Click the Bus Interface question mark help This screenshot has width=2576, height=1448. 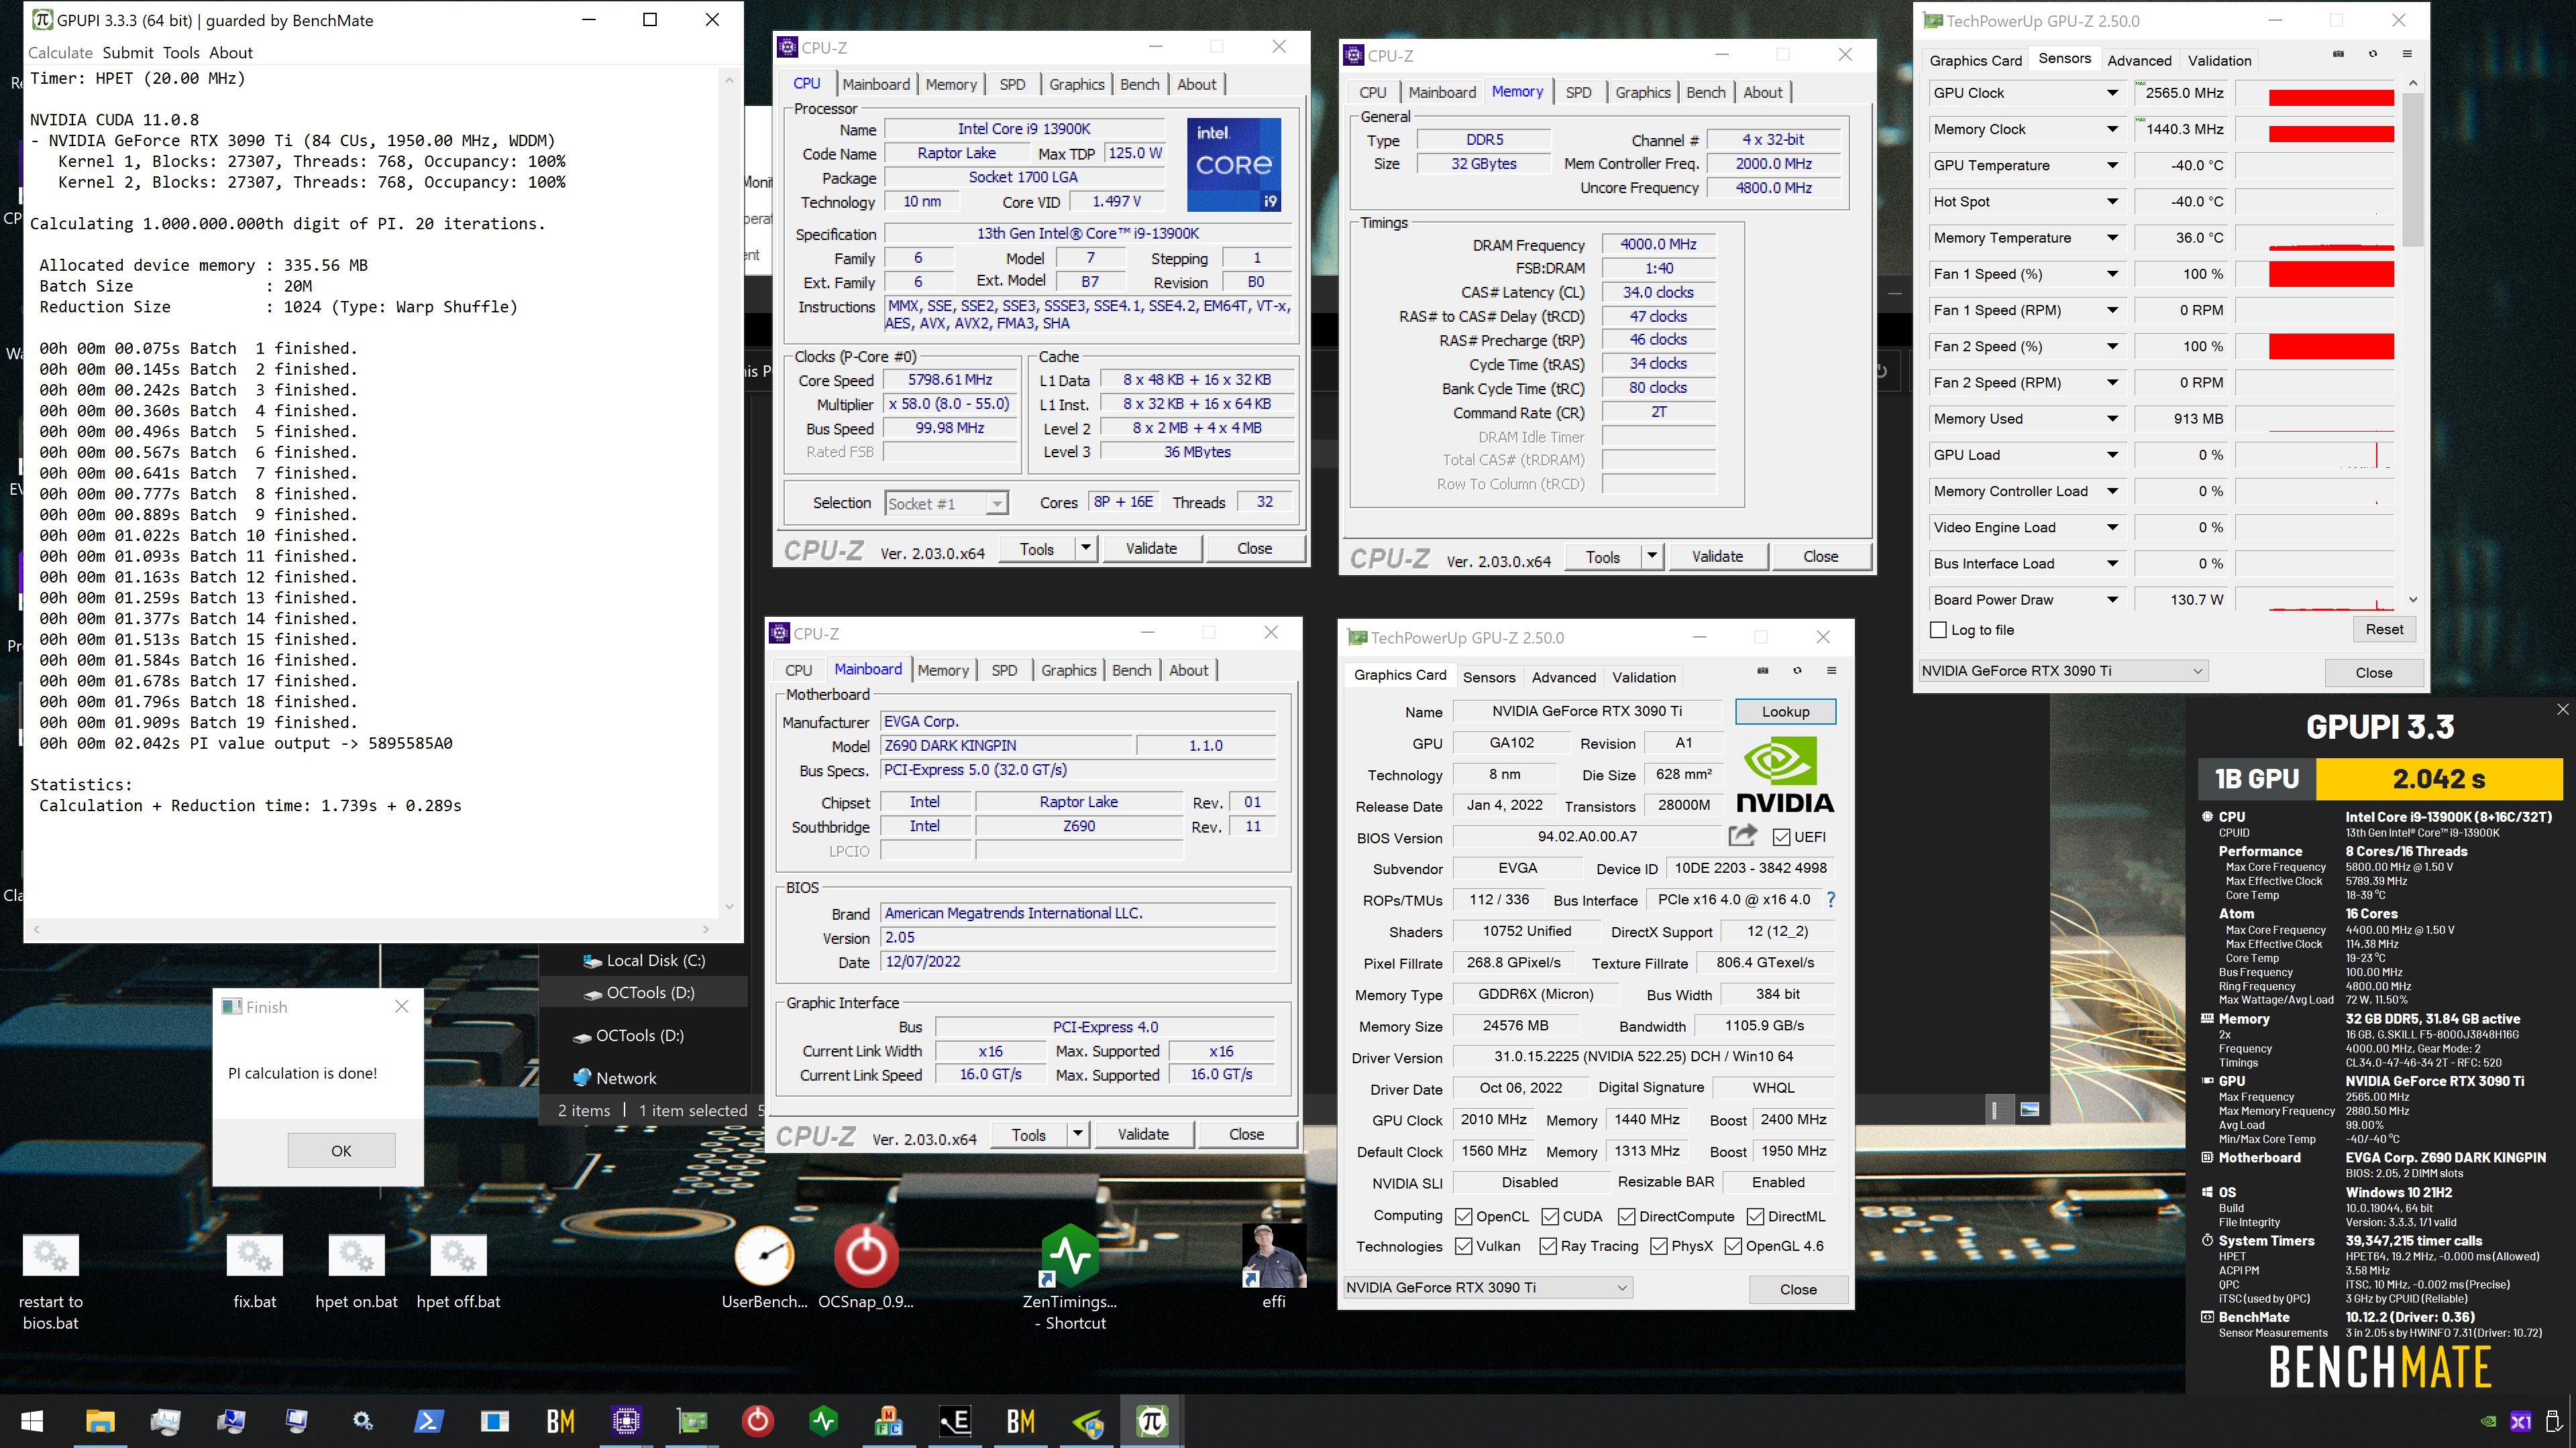coord(1831,900)
